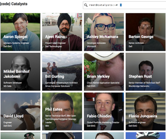Open the partially visible bike helmet card
This screenshot has height=139, width=166.
tap(146, 136)
